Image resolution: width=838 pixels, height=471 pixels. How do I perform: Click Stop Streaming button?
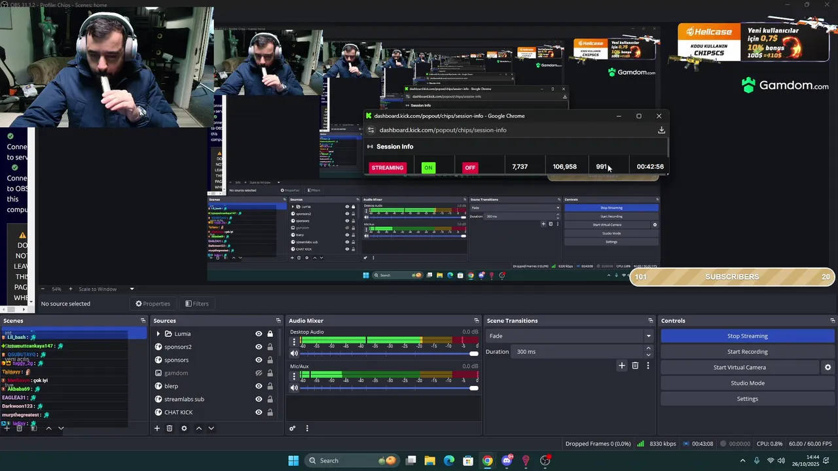(x=748, y=336)
